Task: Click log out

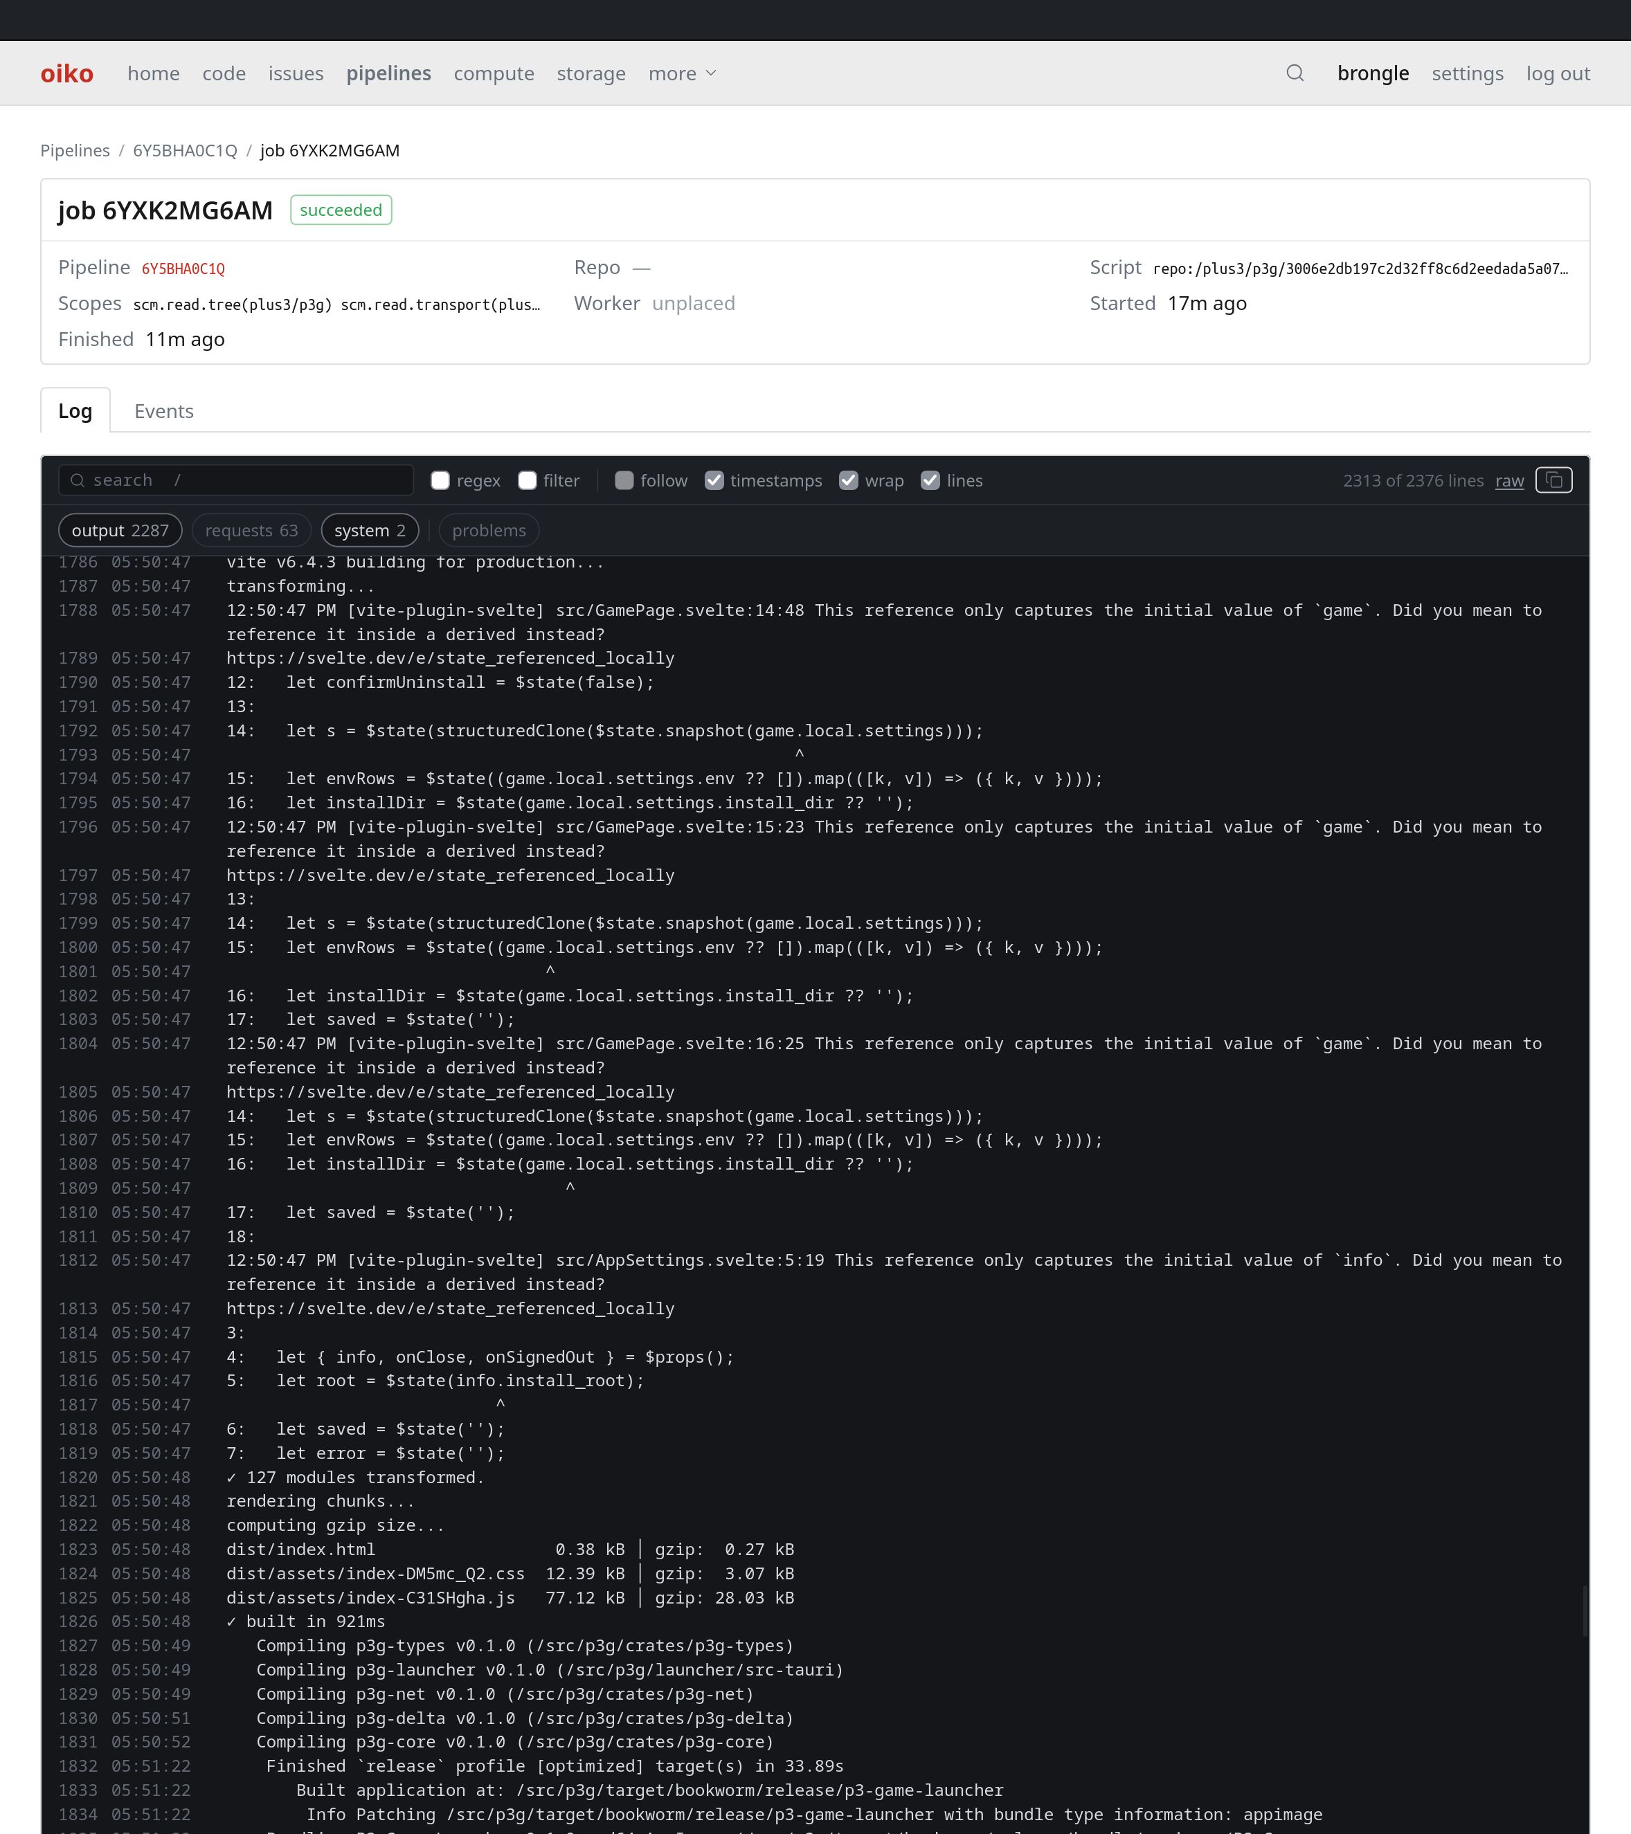Action: (x=1558, y=73)
